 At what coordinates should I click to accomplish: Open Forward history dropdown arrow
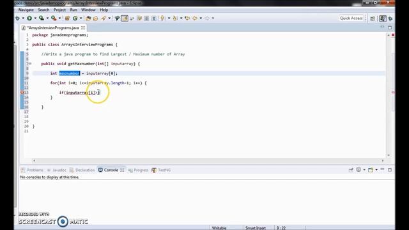[213, 19]
